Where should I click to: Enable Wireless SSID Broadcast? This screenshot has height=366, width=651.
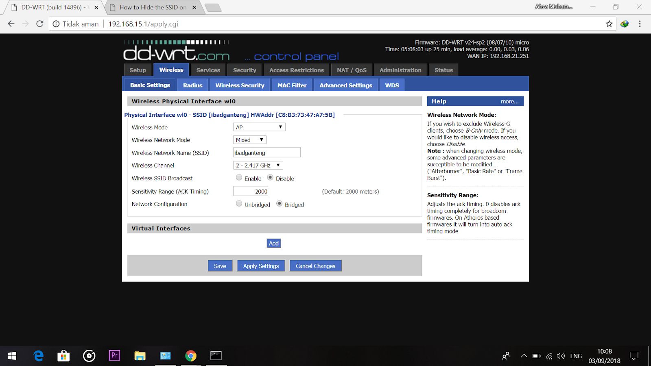pos(239,177)
